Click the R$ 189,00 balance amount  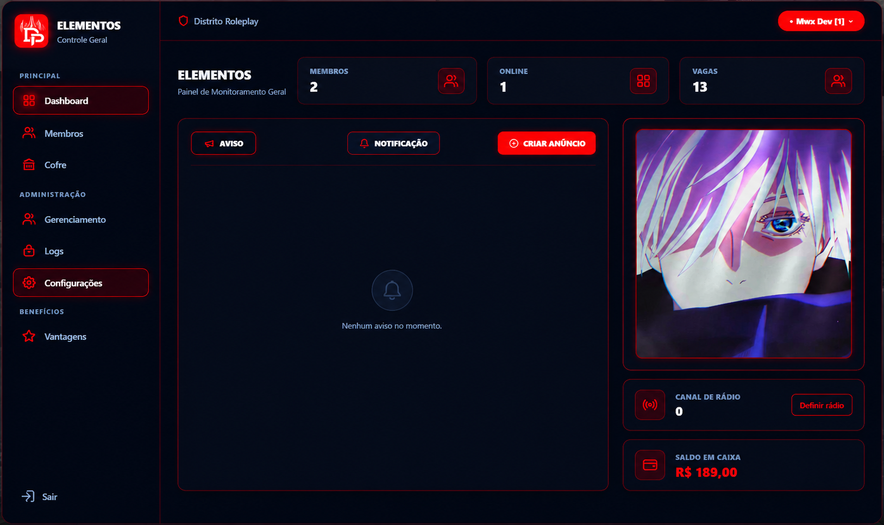706,472
